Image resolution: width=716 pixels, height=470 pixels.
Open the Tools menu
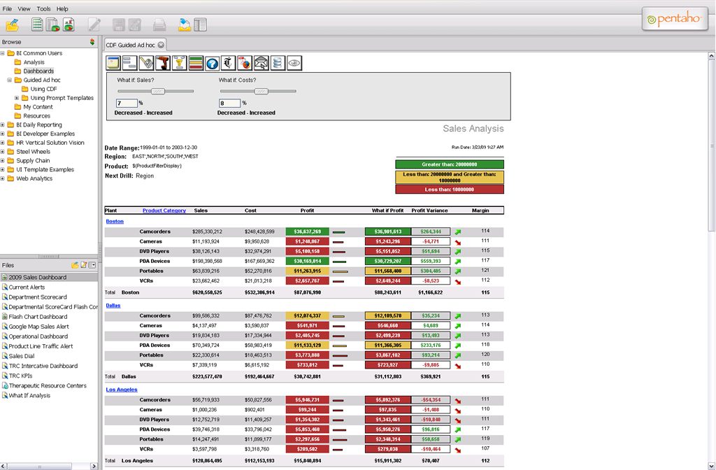coord(44,8)
